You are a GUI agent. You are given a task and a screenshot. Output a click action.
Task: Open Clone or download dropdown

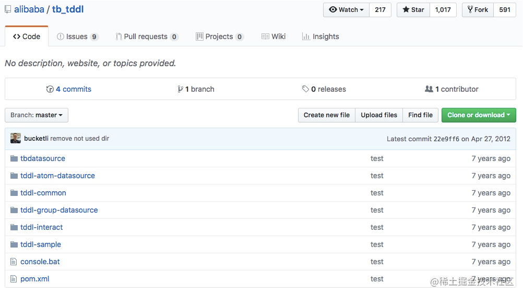pyautogui.click(x=479, y=115)
